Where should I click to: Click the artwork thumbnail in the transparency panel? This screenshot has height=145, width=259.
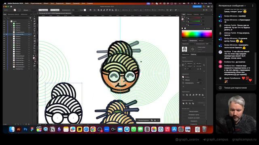[185, 49]
